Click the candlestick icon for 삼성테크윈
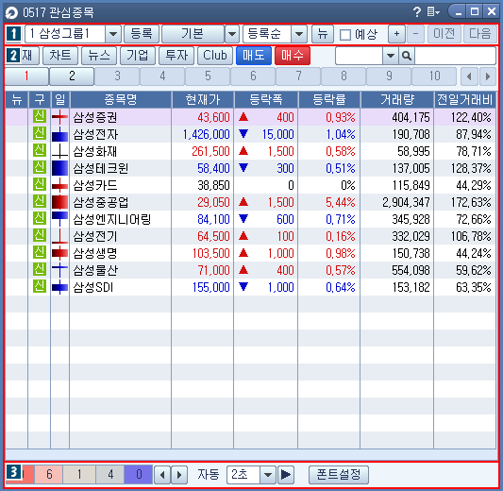Image resolution: width=503 pixels, height=491 pixels. click(x=60, y=168)
